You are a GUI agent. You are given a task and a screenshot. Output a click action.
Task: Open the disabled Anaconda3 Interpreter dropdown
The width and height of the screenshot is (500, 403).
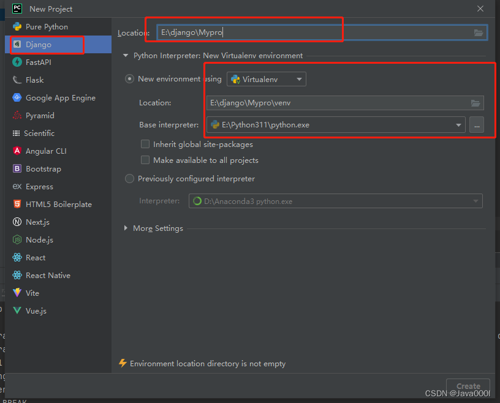coord(335,201)
